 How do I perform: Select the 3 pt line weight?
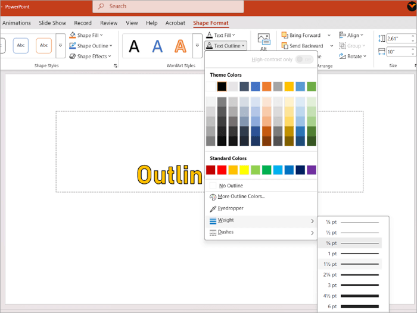click(350, 286)
